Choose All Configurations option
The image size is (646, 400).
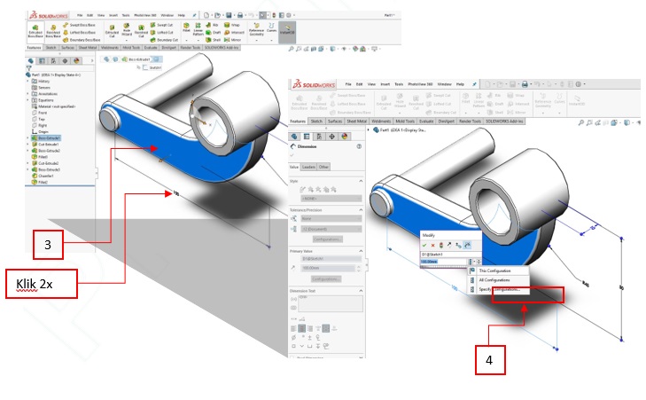(495, 279)
